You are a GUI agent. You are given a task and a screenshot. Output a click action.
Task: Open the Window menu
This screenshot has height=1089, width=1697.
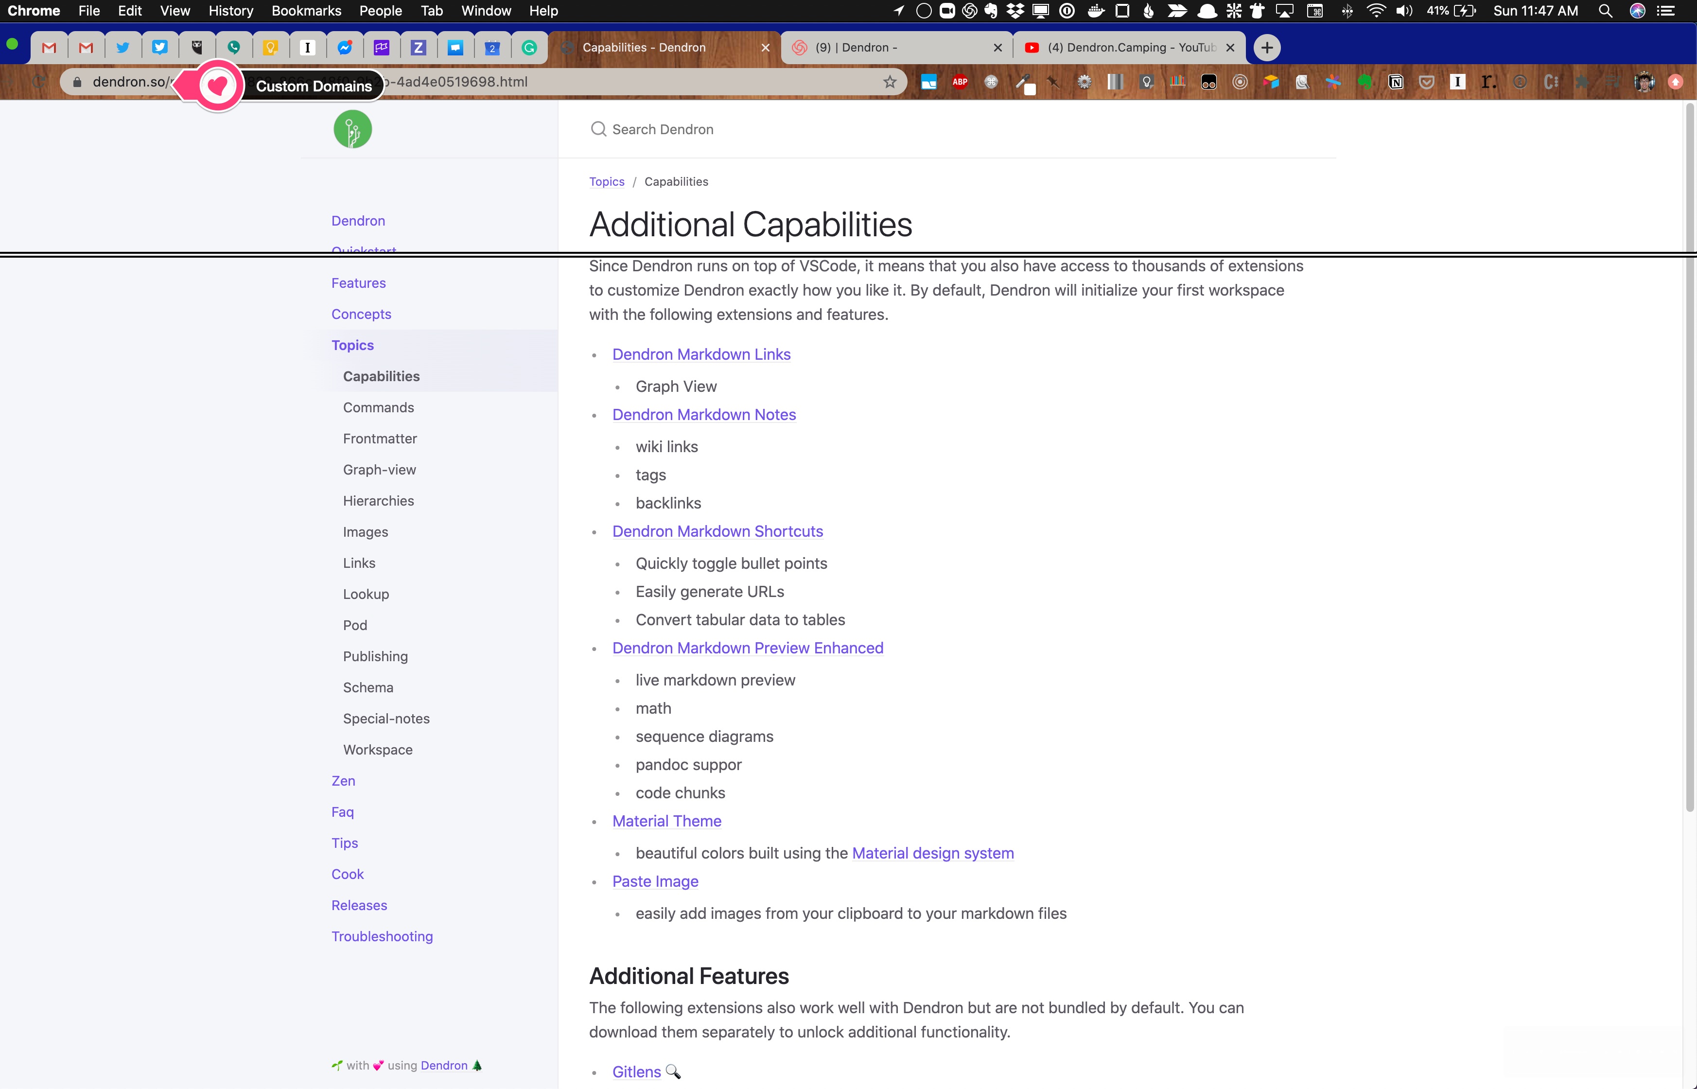point(486,11)
